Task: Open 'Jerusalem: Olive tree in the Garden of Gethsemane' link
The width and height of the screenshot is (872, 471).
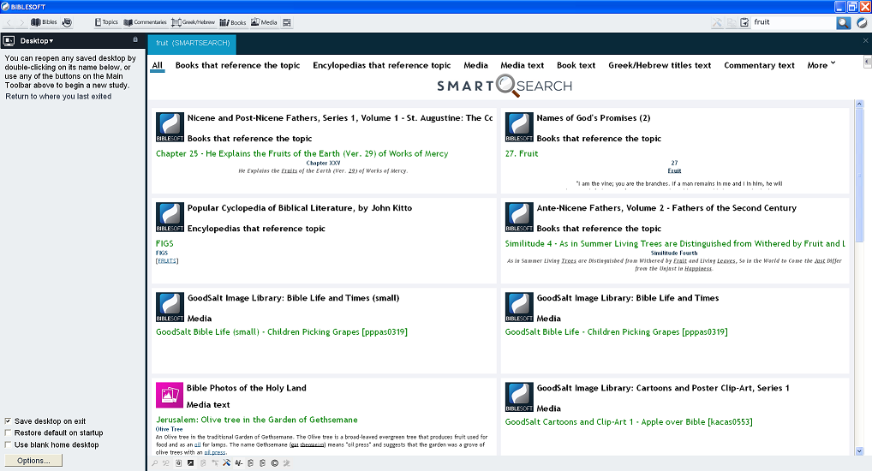Action: point(256,420)
